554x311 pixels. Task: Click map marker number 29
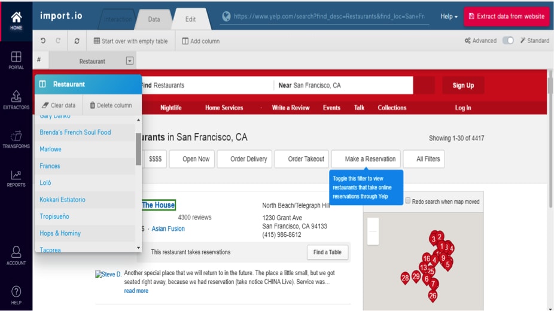pyautogui.click(x=416, y=277)
